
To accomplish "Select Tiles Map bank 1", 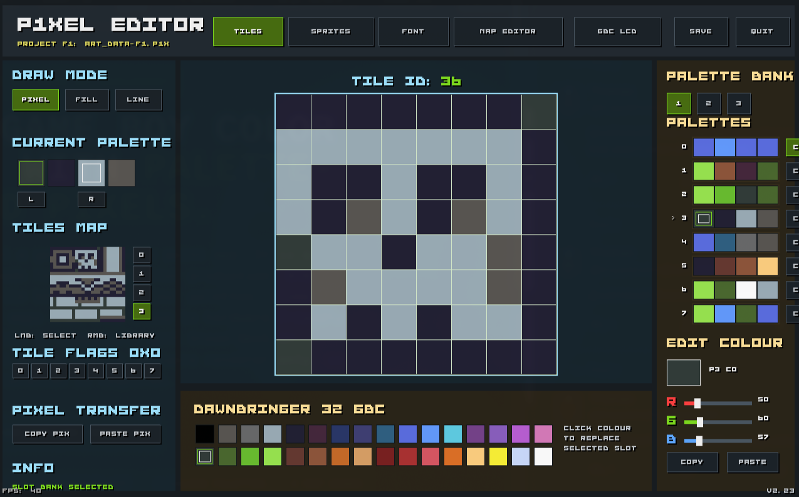I will pyautogui.click(x=142, y=274).
